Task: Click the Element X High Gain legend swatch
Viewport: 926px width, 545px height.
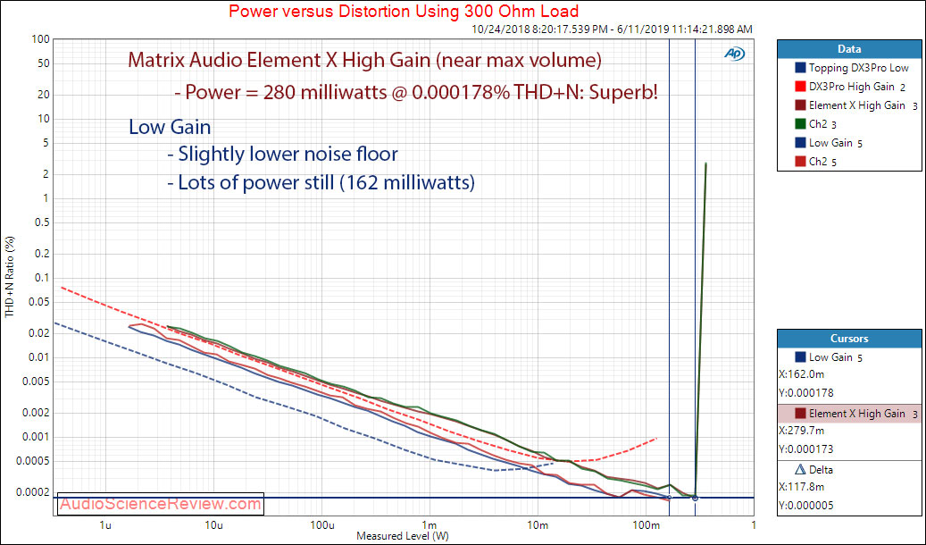Action: pos(800,105)
